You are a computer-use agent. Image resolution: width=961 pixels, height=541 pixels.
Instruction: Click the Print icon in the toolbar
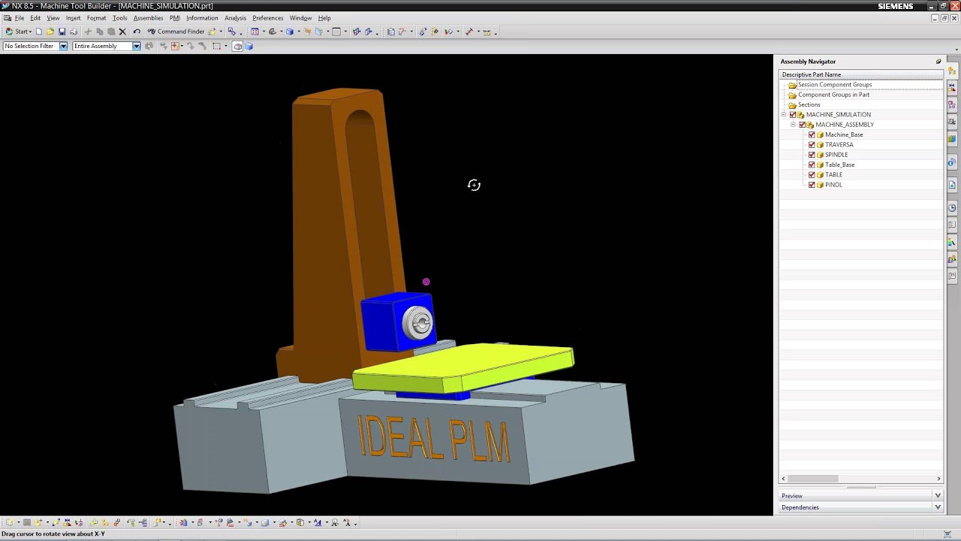tap(74, 32)
